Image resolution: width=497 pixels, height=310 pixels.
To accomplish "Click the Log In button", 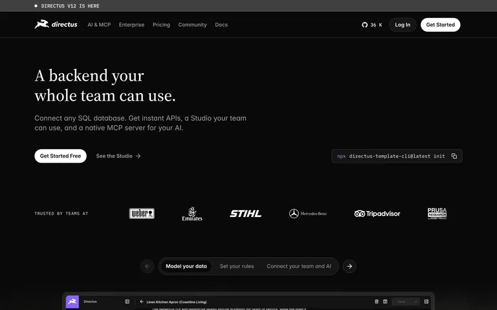I will point(403,25).
